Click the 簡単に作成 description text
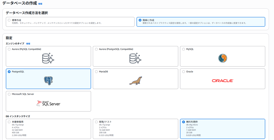Viewport: 274px width, 140px height. 195,23
